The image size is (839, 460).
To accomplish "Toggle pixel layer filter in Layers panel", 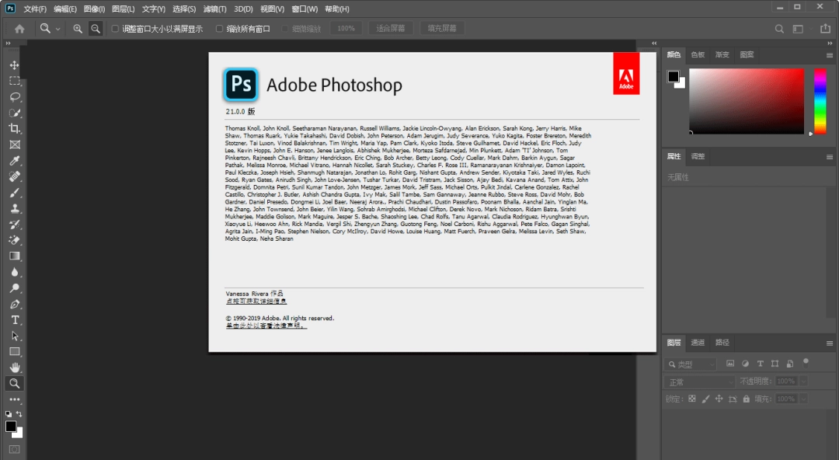I will [x=729, y=364].
